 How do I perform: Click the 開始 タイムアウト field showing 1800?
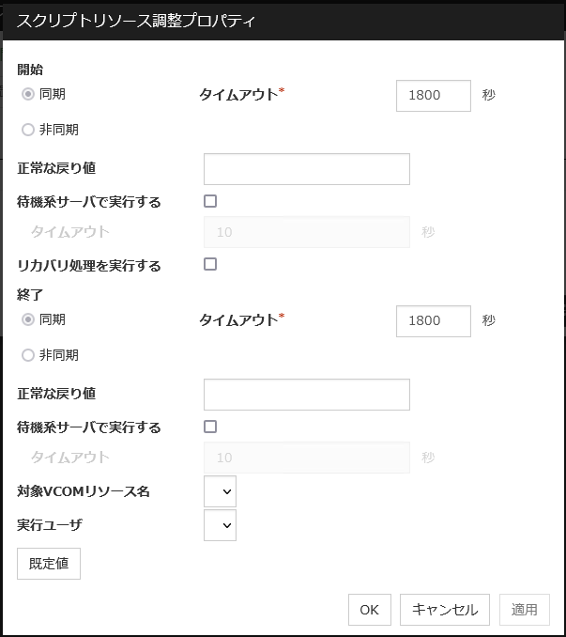pos(433,95)
